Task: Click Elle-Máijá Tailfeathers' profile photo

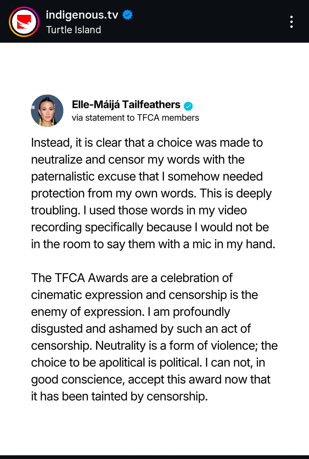Action: point(47,111)
